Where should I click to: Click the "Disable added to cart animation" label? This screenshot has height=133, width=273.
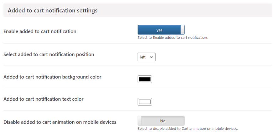(60, 122)
